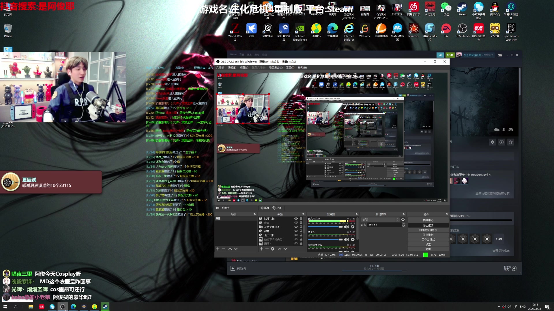Remove the selected source with minus icon
The height and width of the screenshot is (311, 554).
(x=267, y=249)
